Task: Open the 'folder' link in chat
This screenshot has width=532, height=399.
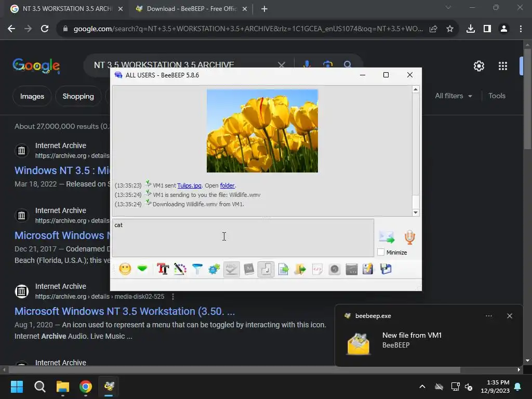Action: pos(227,185)
